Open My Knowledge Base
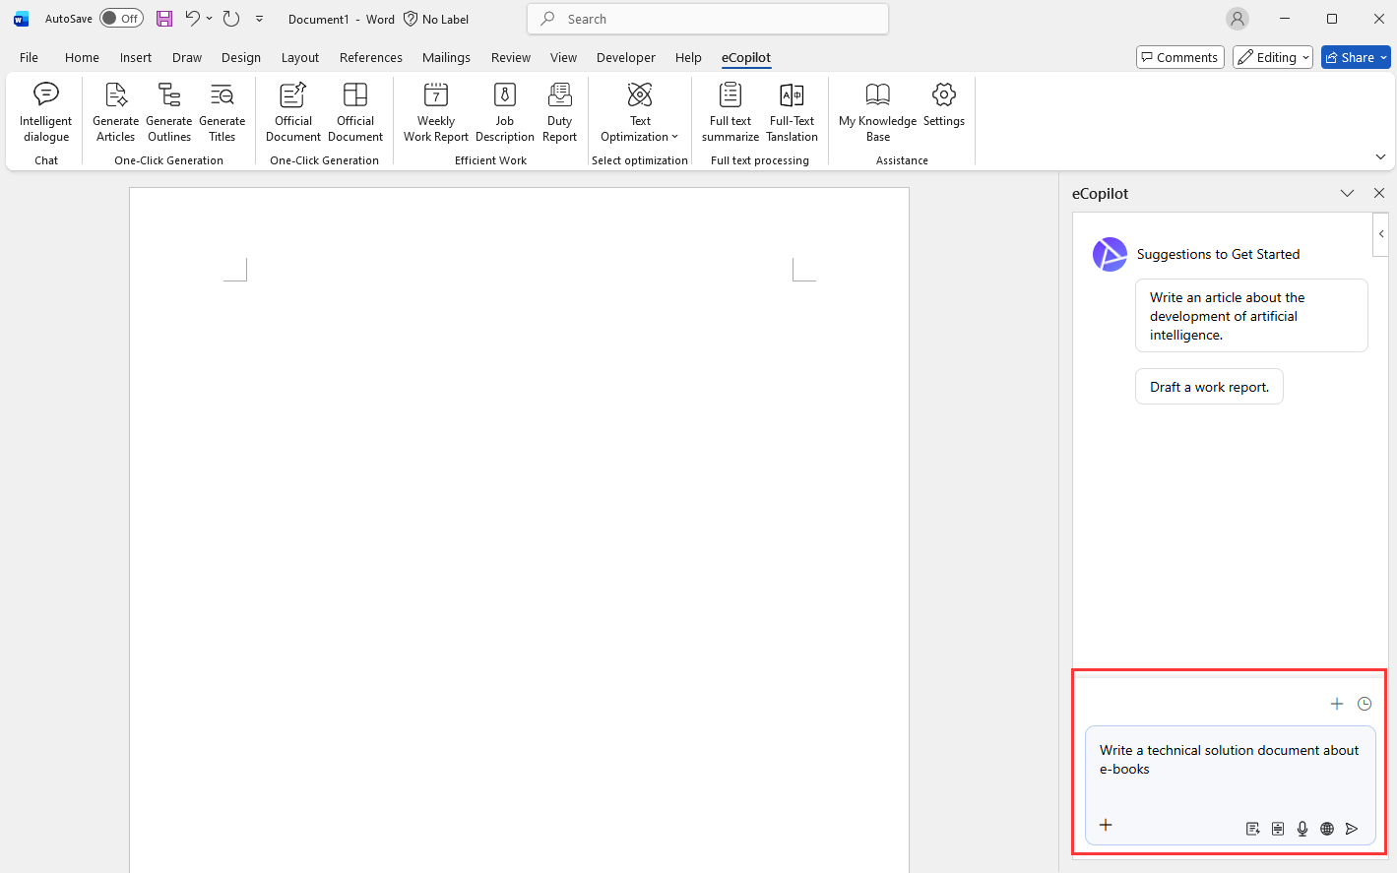Screen dimensions: 1397x873 point(877,112)
